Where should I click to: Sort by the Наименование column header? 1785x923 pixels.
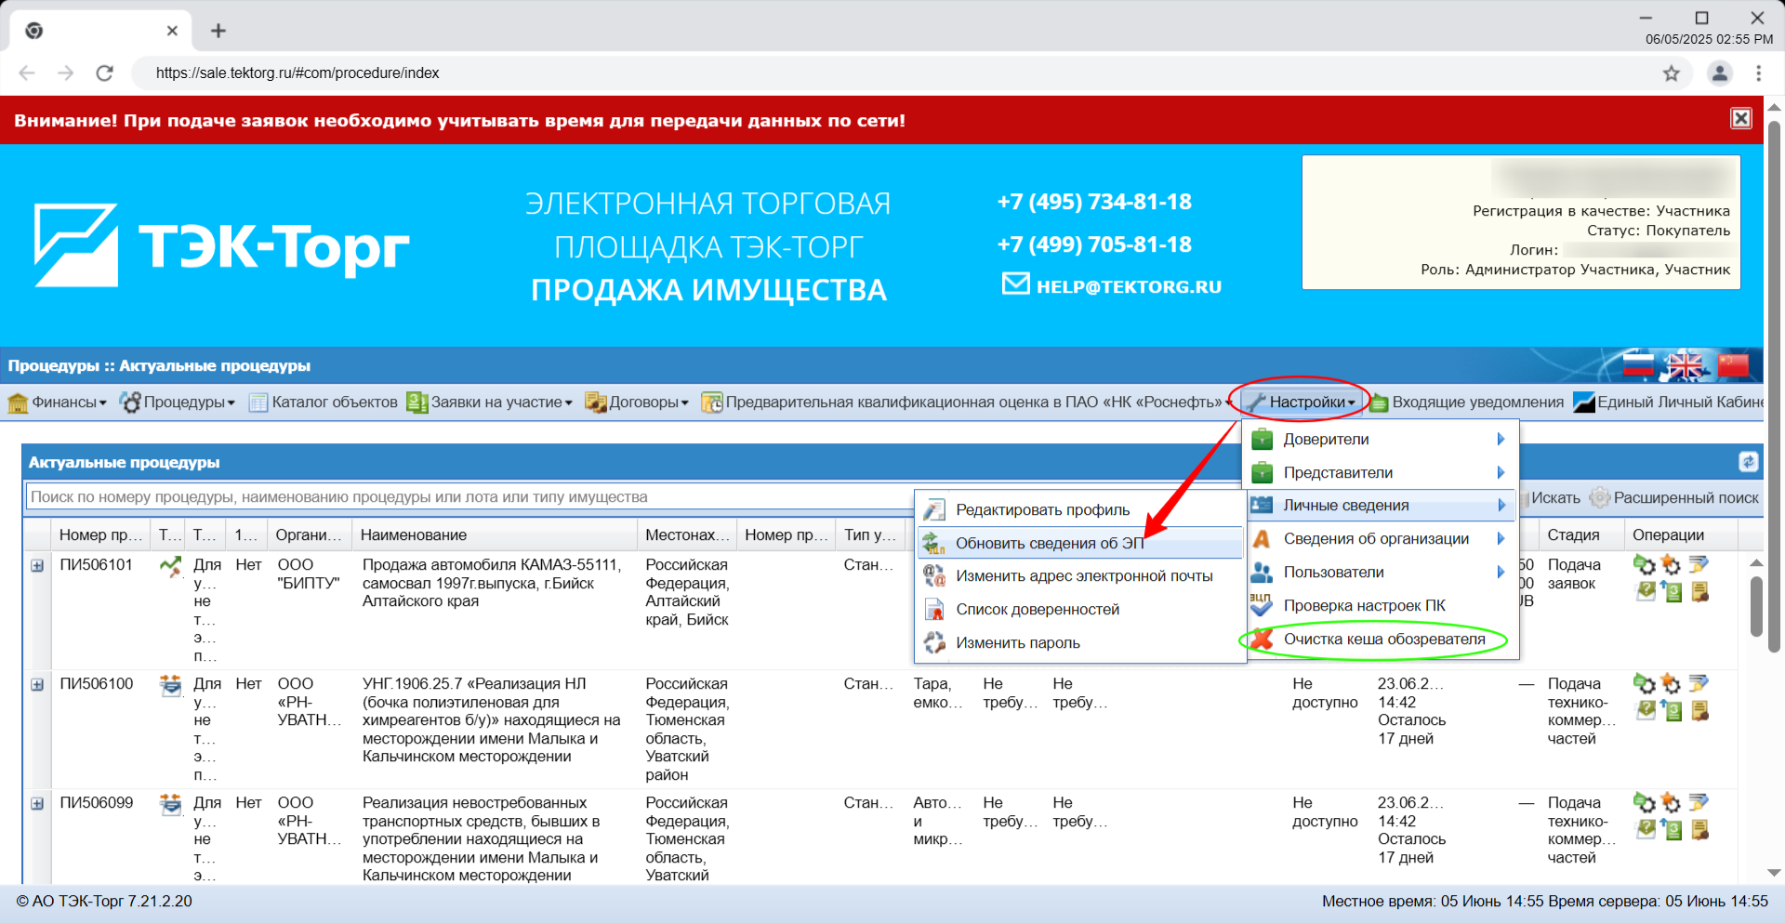coord(496,535)
